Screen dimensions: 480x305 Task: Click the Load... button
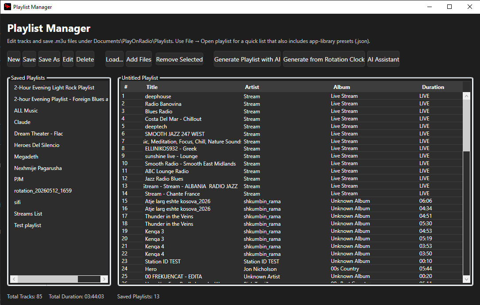click(115, 59)
